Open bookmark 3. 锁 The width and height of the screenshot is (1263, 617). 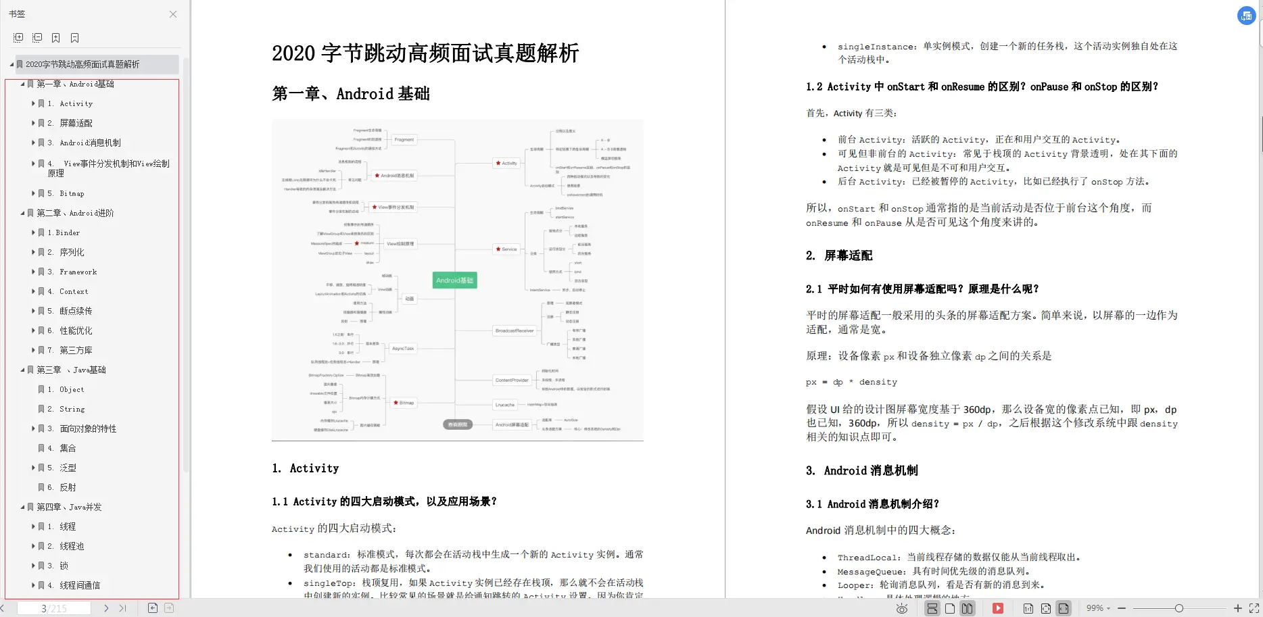tap(58, 566)
